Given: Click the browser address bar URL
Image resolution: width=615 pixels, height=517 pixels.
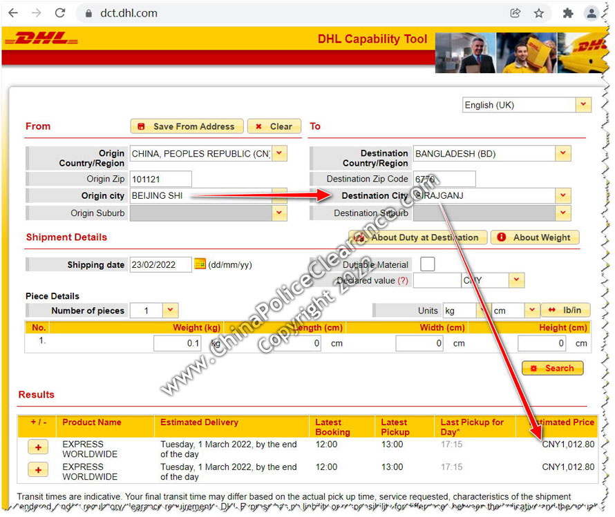Looking at the screenshot, I should (x=129, y=13).
